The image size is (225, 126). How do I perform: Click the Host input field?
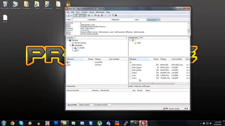pyautogui.click(x=79, y=20)
